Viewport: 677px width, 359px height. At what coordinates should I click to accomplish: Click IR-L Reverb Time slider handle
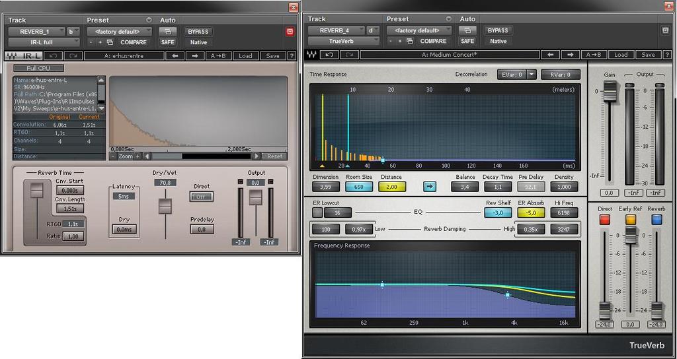pos(37,190)
